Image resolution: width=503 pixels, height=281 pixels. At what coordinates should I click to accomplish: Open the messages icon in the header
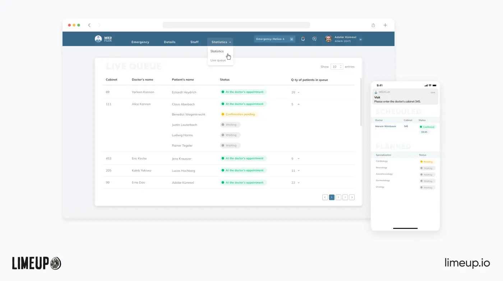[x=315, y=39]
